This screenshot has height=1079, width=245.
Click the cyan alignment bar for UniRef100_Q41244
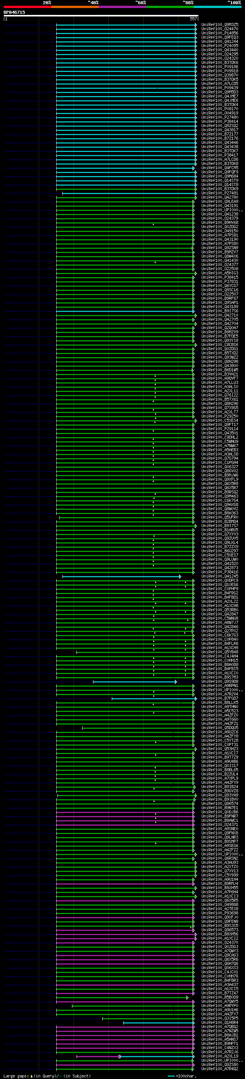[x=126, y=41]
